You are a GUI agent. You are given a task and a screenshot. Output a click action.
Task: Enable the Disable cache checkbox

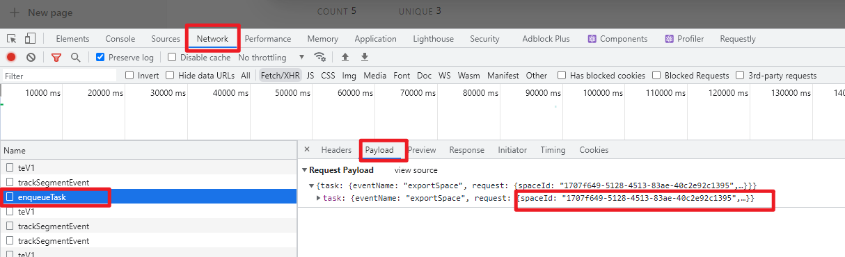172,58
